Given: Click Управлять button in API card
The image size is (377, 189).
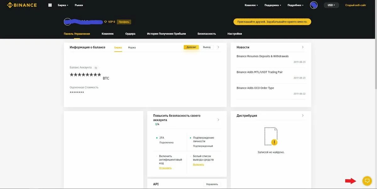Looking at the screenshot, I should pos(212,184).
